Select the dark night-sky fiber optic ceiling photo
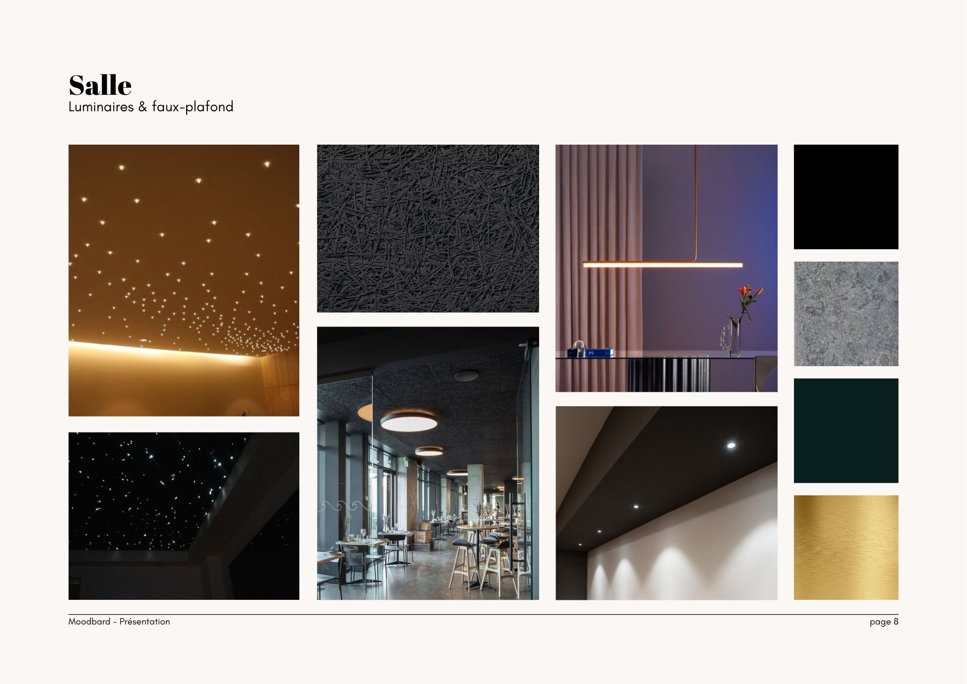Screen dimensions: 967x684 (x=184, y=516)
